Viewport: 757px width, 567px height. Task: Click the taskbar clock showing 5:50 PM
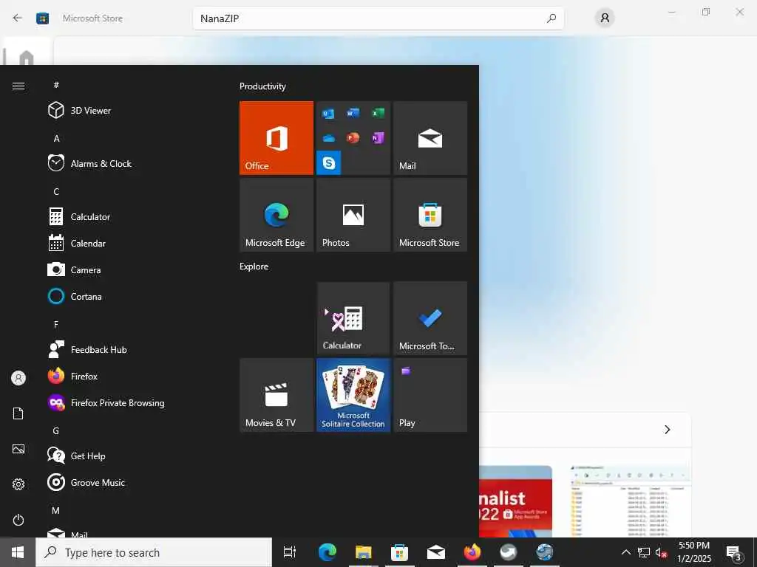click(693, 552)
